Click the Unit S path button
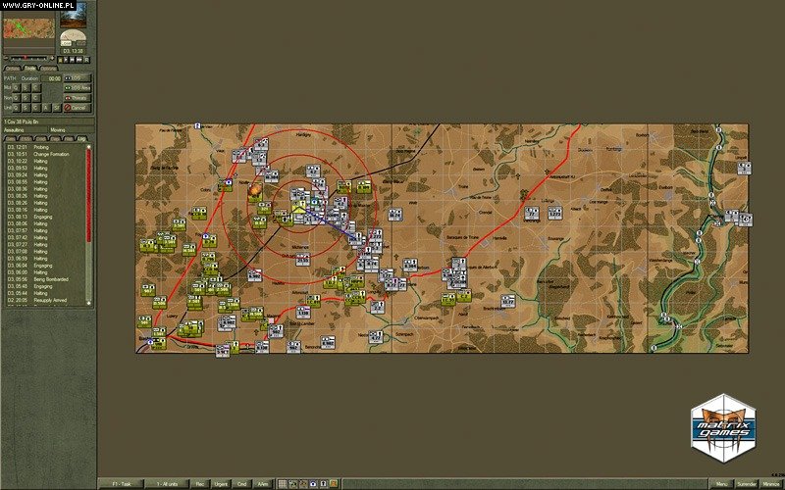The width and height of the screenshot is (785, 490). click(x=26, y=108)
